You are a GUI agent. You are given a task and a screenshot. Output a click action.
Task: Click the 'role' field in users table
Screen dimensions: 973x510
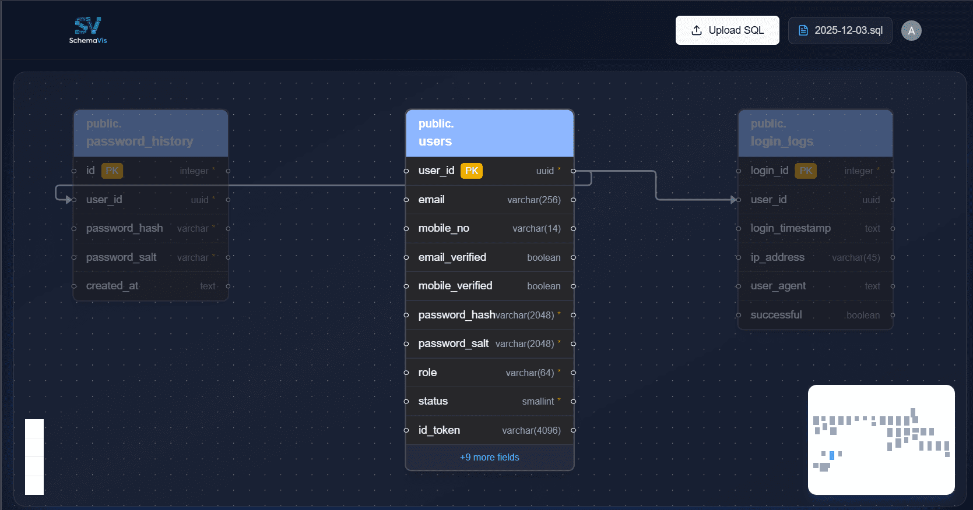pyautogui.click(x=490, y=373)
